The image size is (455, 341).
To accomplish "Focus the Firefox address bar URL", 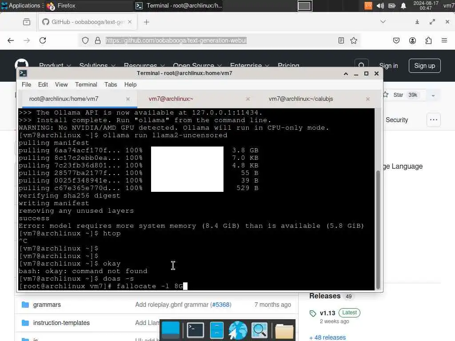I will [x=176, y=40].
